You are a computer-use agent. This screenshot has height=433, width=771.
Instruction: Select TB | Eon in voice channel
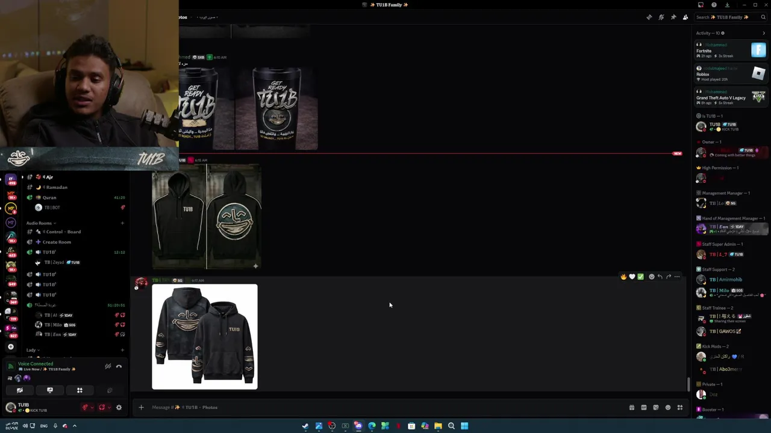[80, 334]
